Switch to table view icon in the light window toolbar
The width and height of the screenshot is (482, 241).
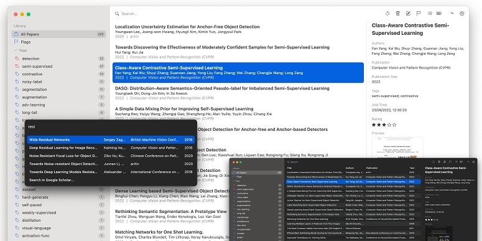tap(439, 14)
